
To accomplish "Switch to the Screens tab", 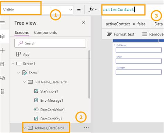I will (x=21, y=33).
